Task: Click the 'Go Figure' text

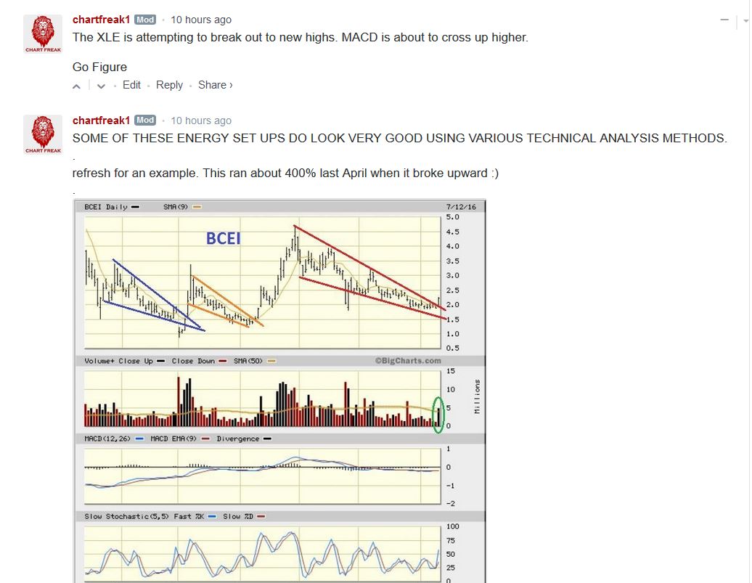Action: [x=99, y=68]
